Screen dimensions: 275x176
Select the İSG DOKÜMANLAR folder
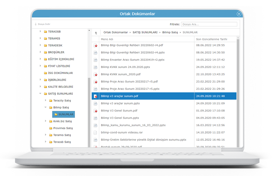(60, 73)
